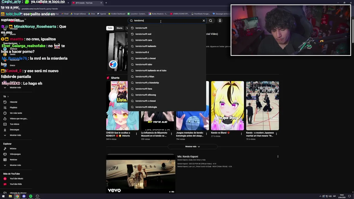354x199 pixels.
Task: Open 'Juegos mentales de kendo' short title
Action: click(x=190, y=134)
